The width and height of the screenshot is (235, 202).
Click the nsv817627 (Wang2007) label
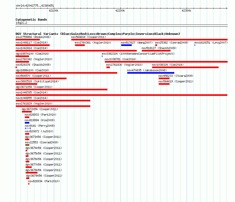[x=137, y=43]
